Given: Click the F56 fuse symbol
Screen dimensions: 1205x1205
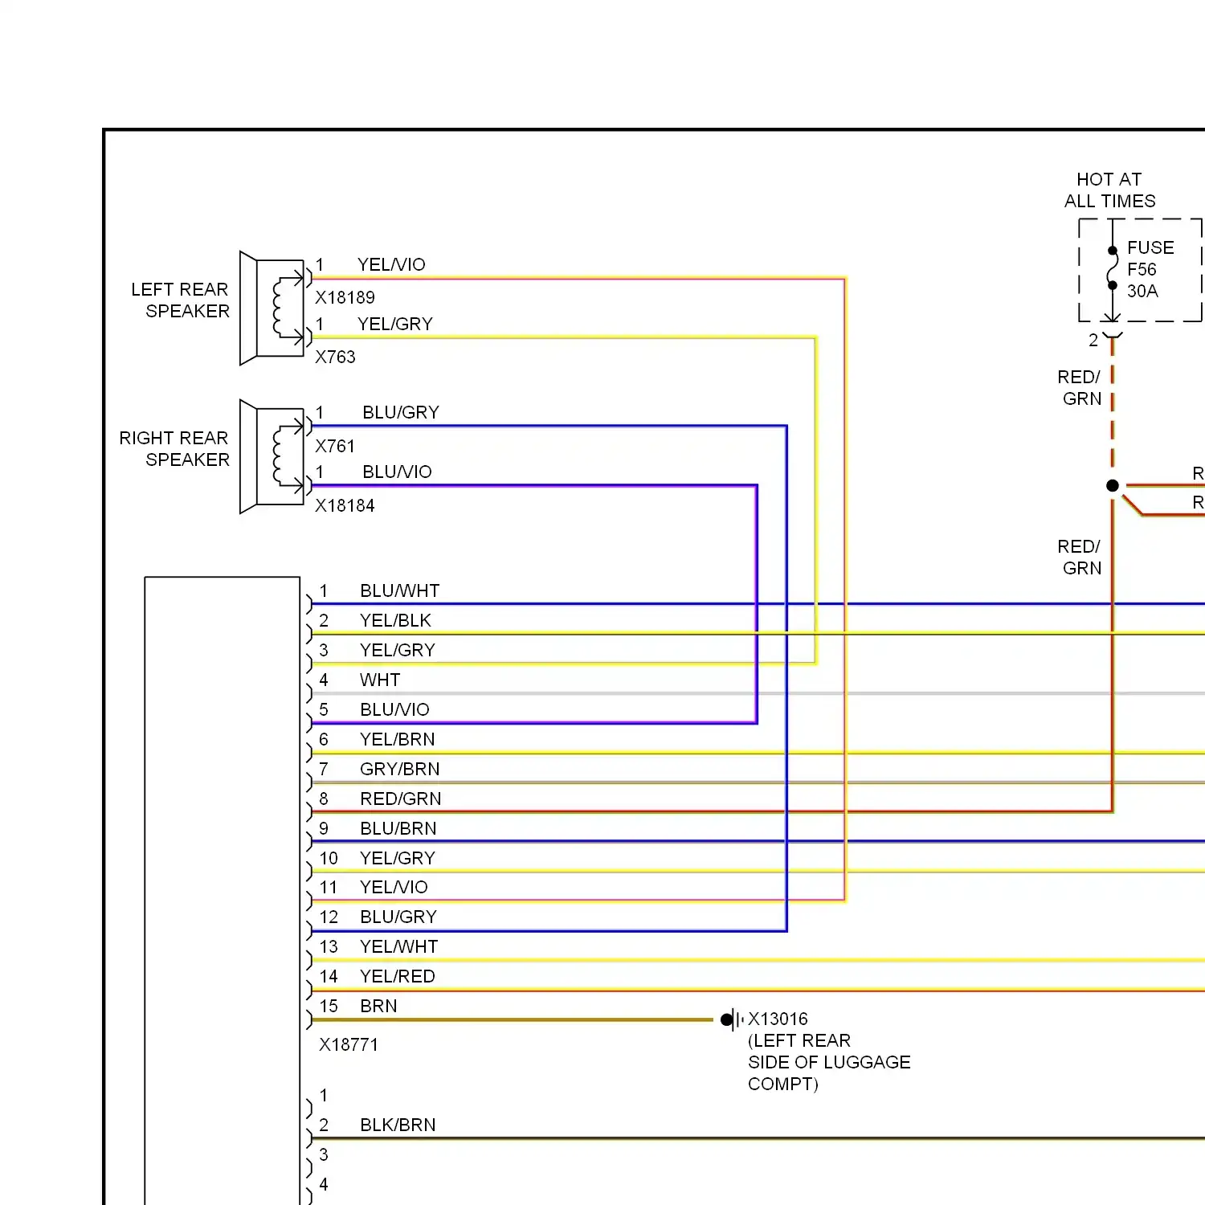Looking at the screenshot, I should click(1113, 269).
